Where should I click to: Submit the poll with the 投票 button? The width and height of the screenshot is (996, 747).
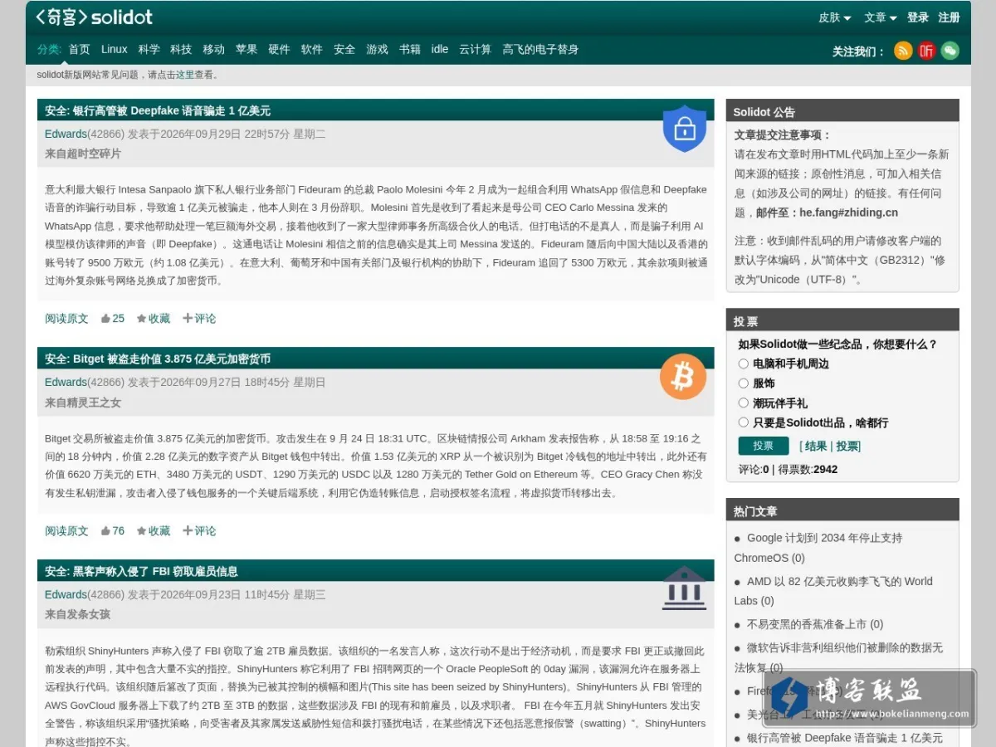764,446
